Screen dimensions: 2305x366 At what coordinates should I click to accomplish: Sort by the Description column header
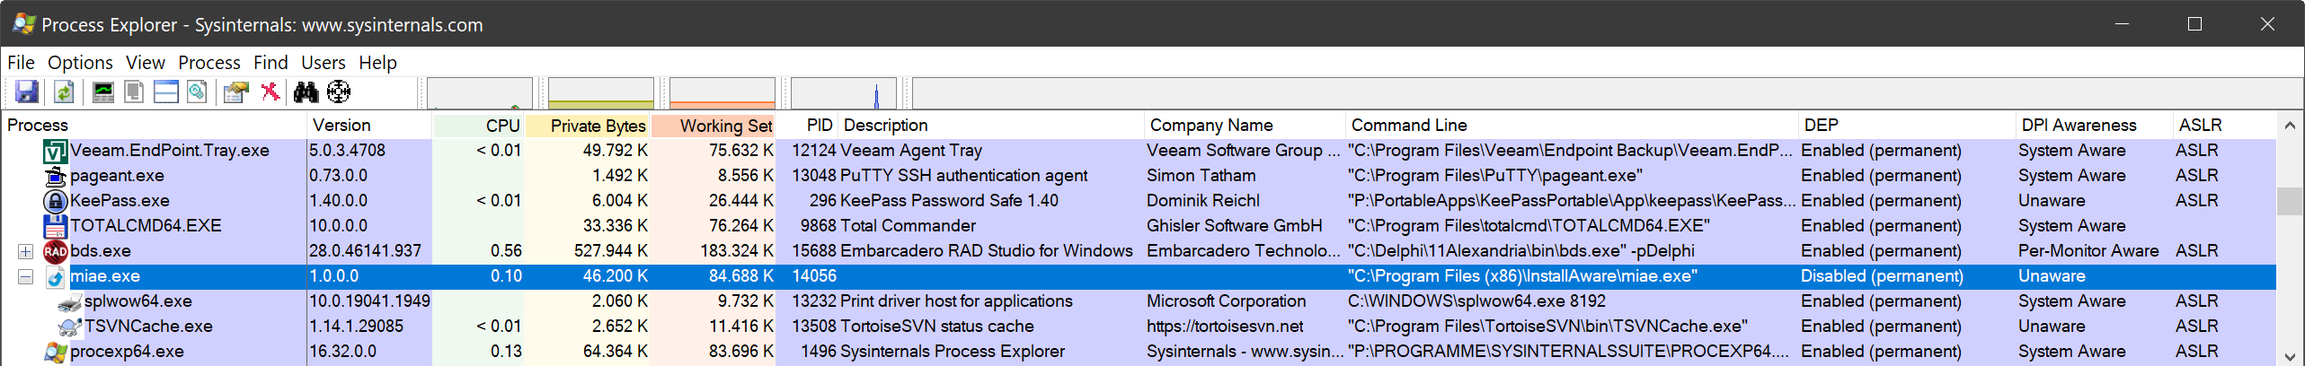(992, 126)
